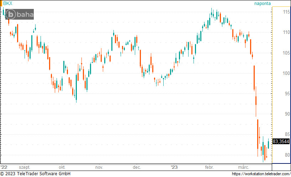291x177 pixels.
Task: Click the '22 year marker on time axis
Action: click(x=4, y=167)
